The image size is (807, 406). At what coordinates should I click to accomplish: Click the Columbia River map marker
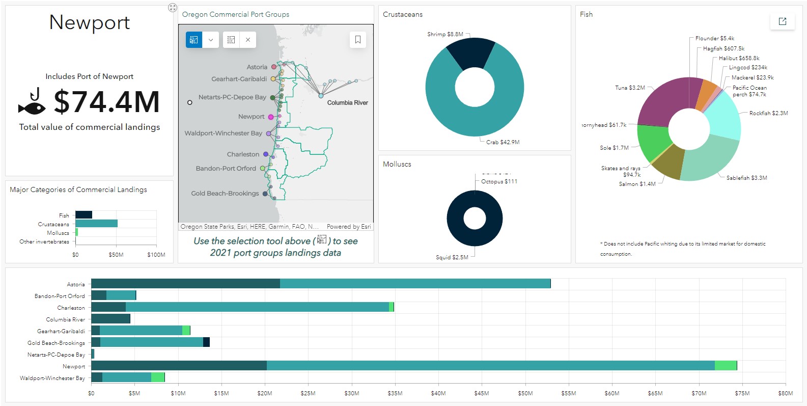(321, 95)
